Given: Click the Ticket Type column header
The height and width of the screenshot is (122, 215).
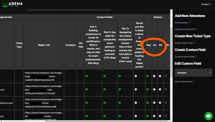Looking at the screenshot, I should click(19, 45).
